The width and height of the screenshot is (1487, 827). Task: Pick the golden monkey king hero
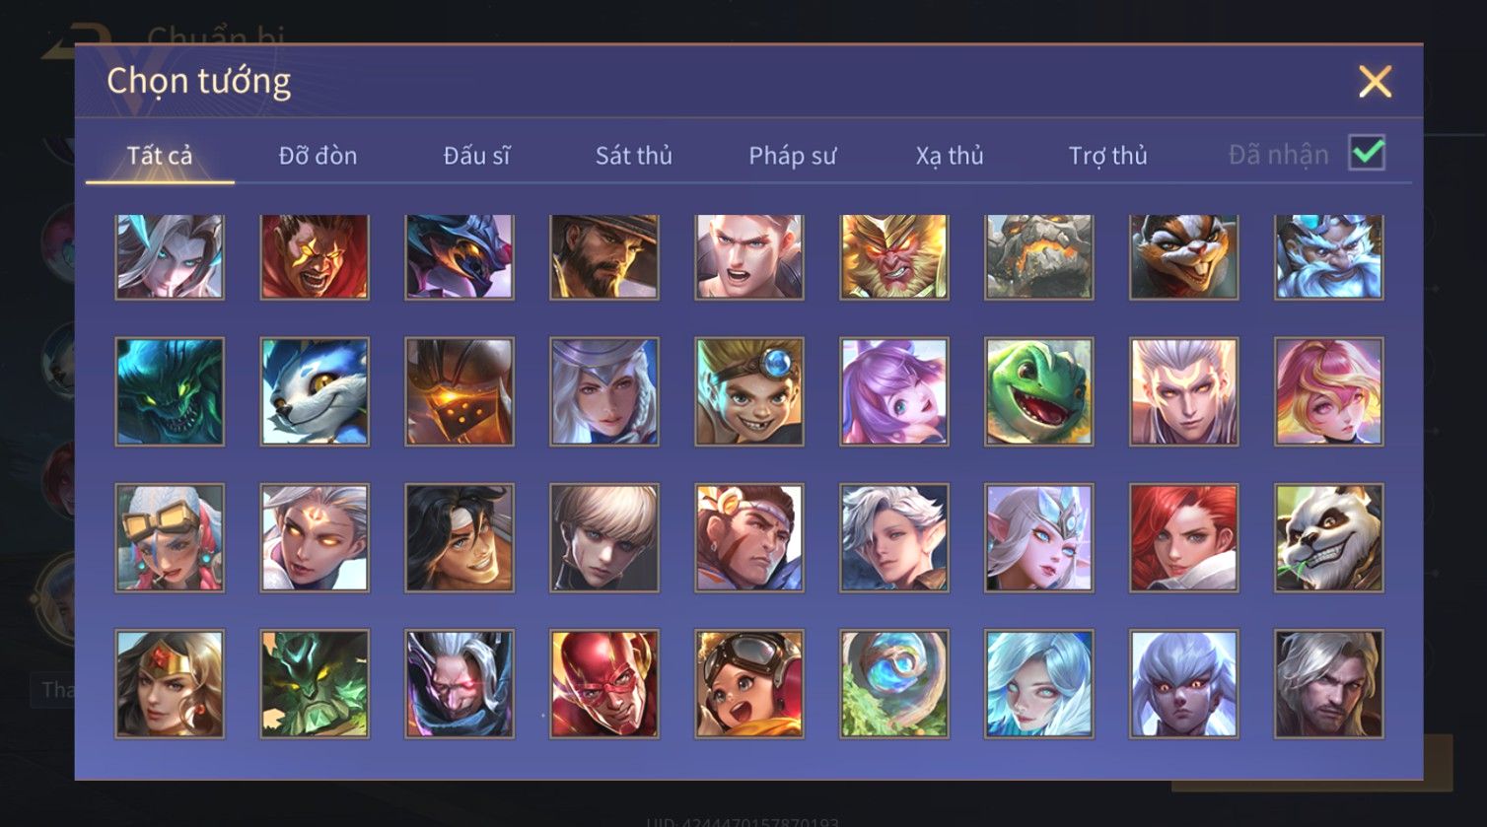[894, 256]
